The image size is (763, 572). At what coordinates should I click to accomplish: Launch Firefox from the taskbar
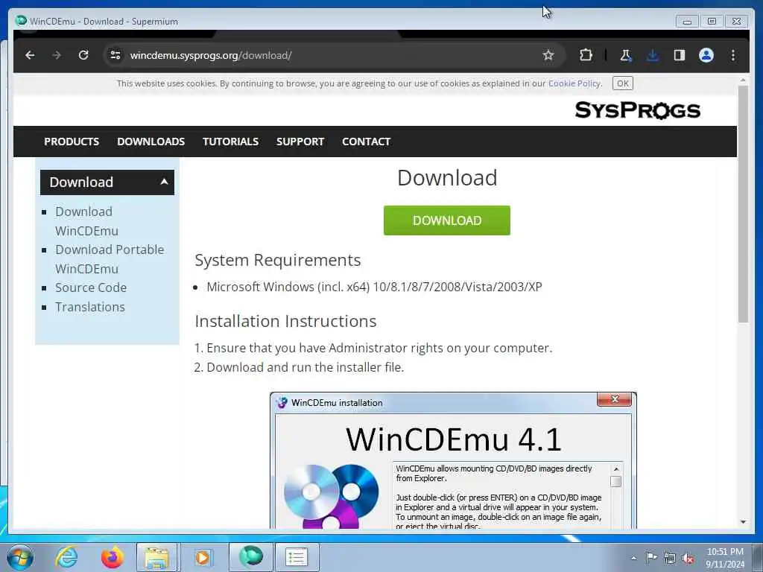coord(113,557)
